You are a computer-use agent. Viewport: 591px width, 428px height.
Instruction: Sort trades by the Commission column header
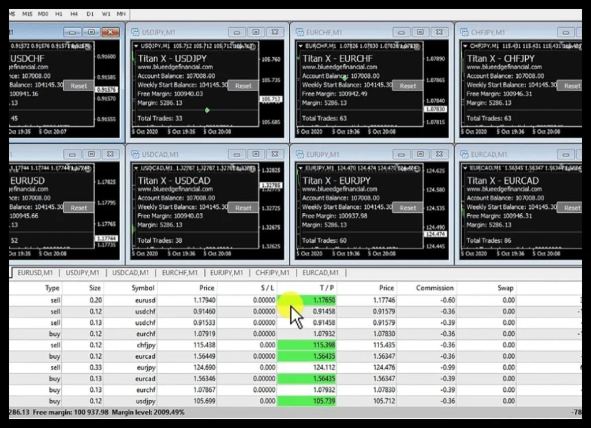pyautogui.click(x=435, y=288)
